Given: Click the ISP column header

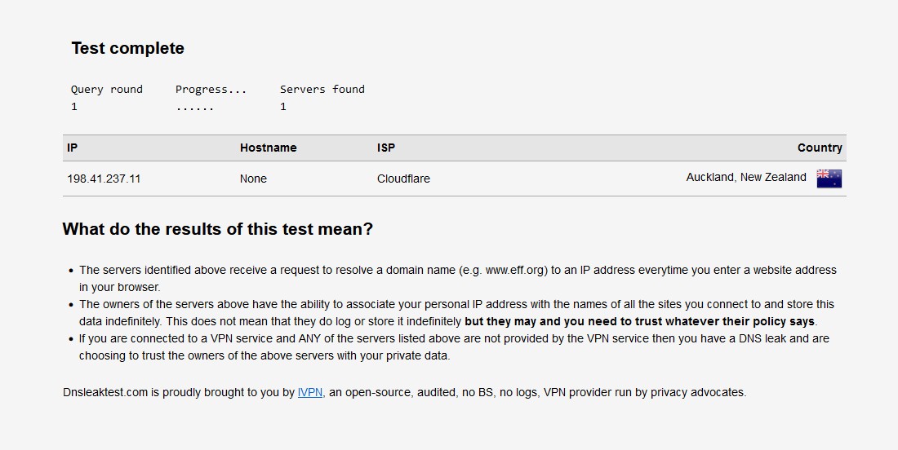Looking at the screenshot, I should point(385,148).
